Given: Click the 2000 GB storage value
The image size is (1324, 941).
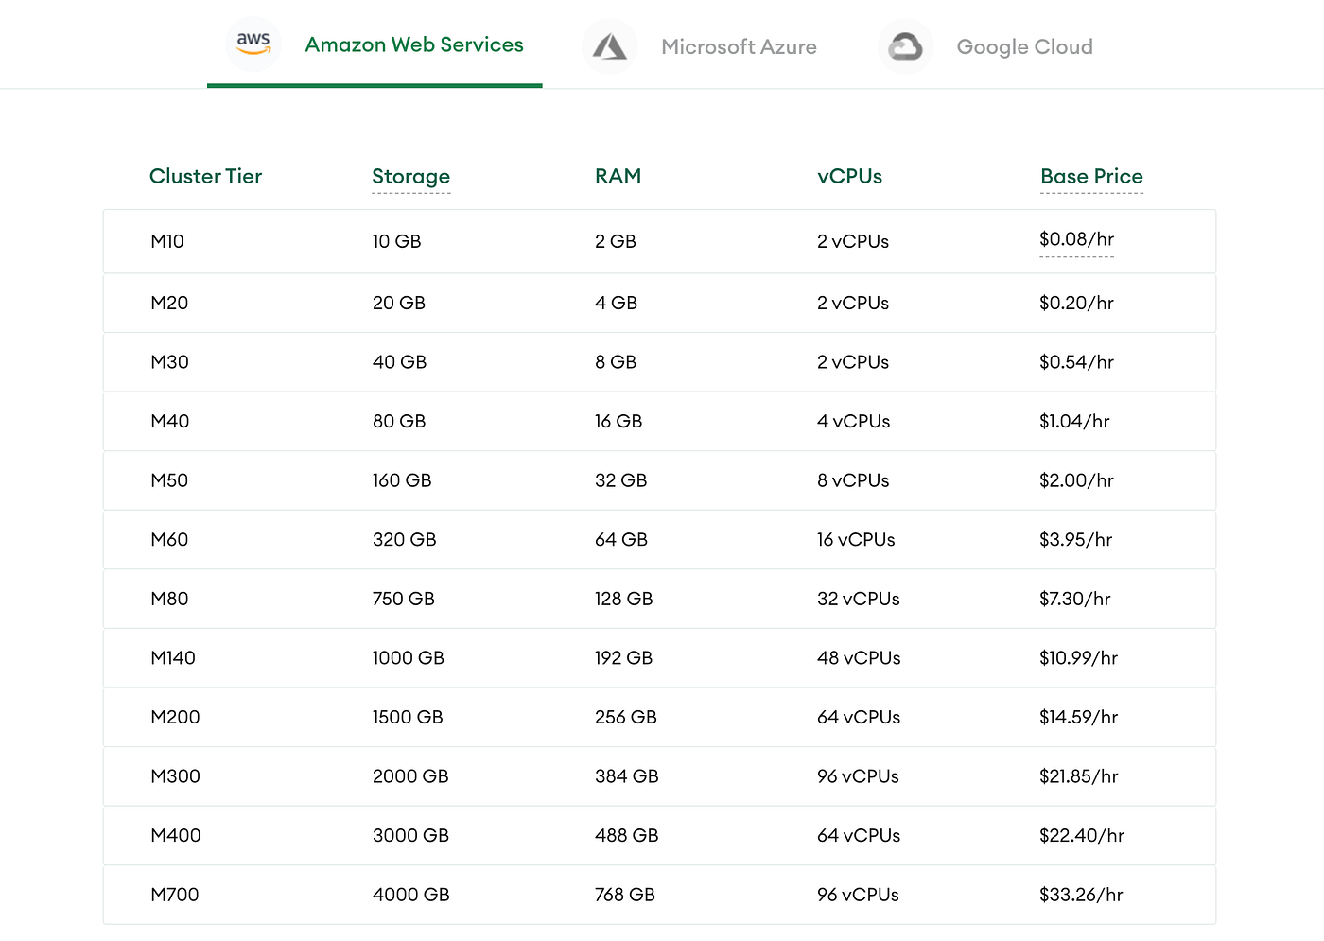Looking at the screenshot, I should point(410,776).
